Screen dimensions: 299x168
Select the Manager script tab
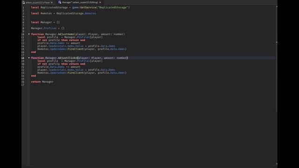80,2
